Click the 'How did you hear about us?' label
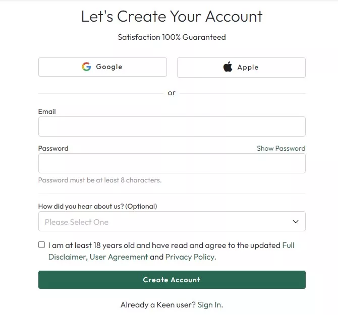Image resolution: width=338 pixels, height=315 pixels. [x=97, y=206]
